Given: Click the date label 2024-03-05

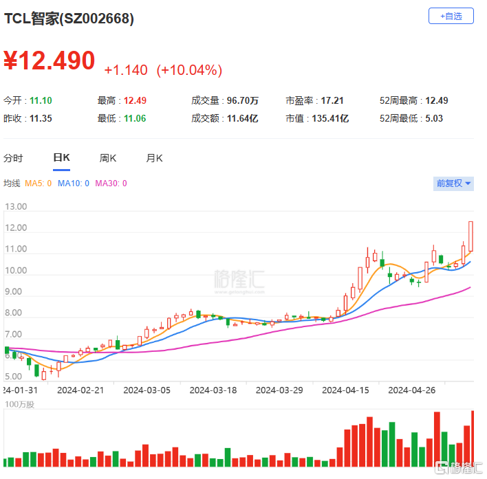Looking at the screenshot, I should [147, 390].
